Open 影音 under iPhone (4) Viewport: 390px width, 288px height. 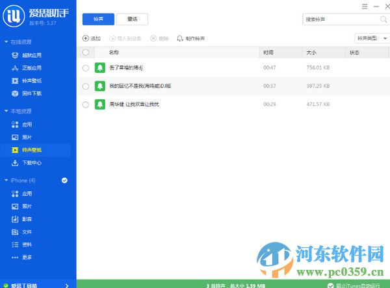pos(21,219)
